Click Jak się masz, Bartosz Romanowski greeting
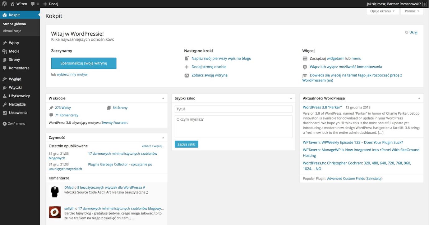Image resolution: width=429 pixels, height=225 pixels. [394, 4]
